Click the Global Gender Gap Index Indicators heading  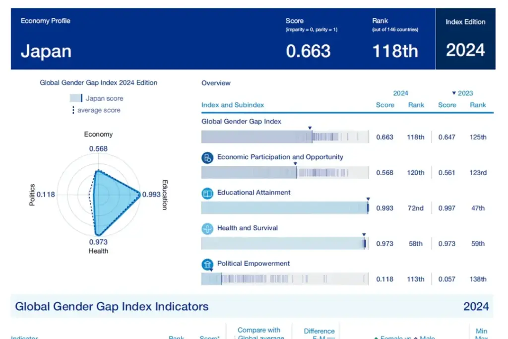(112, 306)
